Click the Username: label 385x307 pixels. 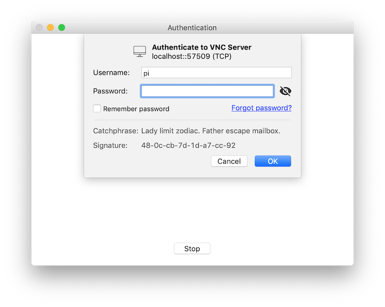[112, 72]
